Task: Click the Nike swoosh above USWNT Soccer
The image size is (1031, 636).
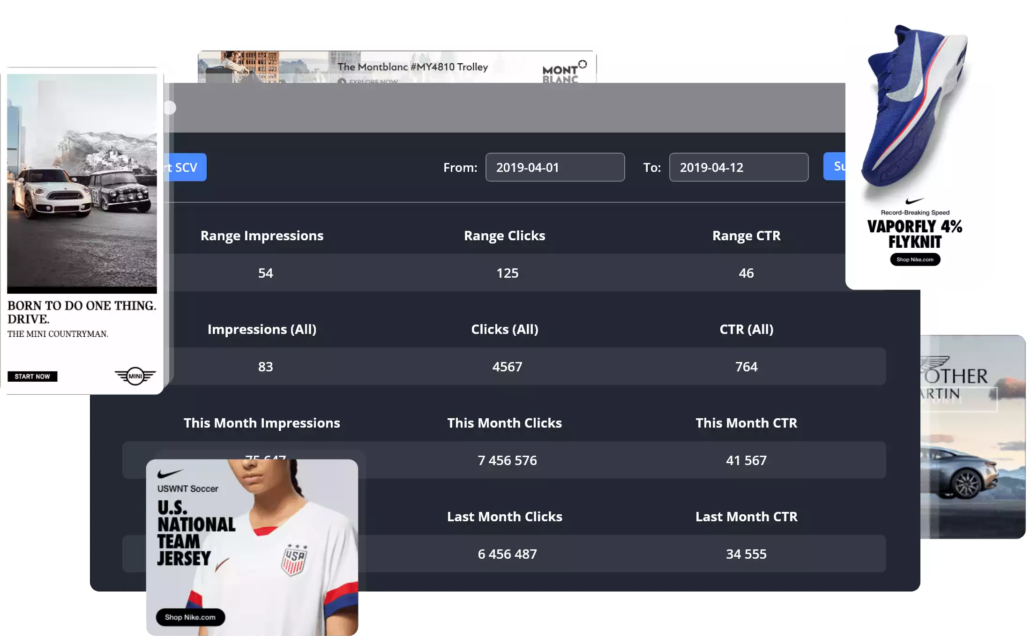Action: 170,473
